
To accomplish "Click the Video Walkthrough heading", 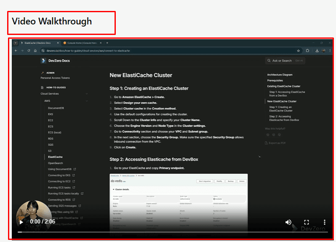I will (x=52, y=21).
